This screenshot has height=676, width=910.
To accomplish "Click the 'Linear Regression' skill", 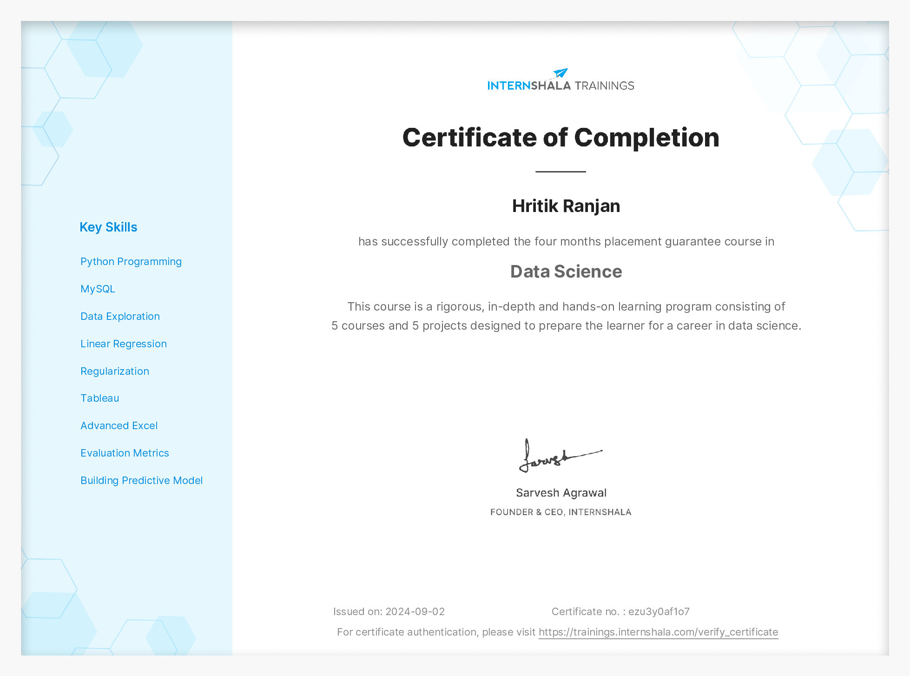I will (124, 344).
